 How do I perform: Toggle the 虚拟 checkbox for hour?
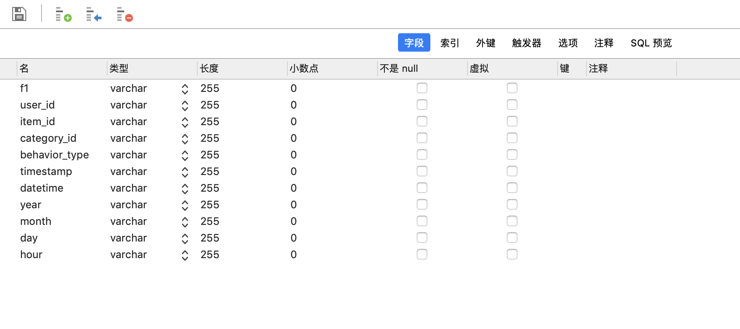(512, 254)
